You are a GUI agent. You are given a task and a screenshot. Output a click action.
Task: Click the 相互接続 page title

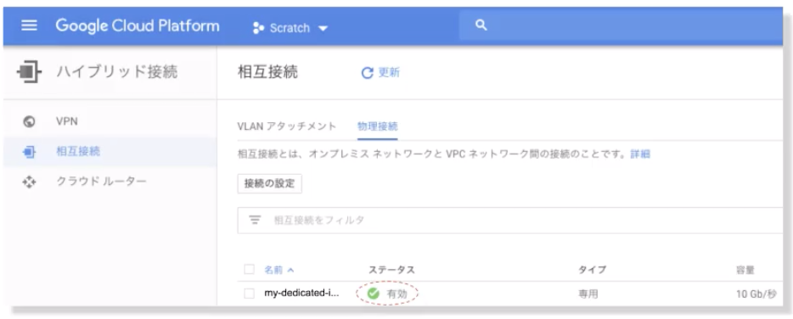tap(267, 72)
